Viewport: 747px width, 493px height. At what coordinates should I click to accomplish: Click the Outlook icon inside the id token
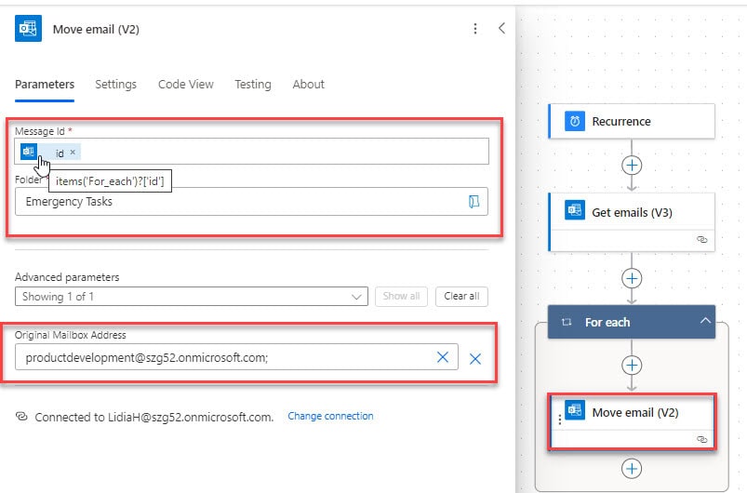click(x=29, y=152)
